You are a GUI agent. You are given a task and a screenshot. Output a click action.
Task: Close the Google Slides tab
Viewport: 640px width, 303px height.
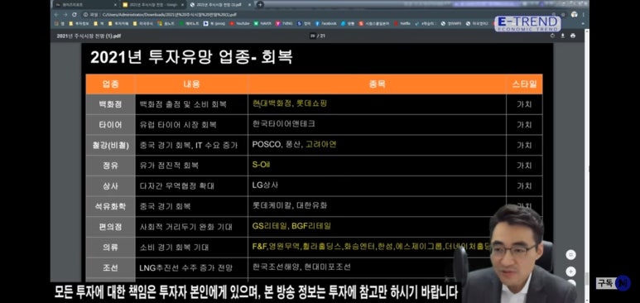tap(183, 5)
